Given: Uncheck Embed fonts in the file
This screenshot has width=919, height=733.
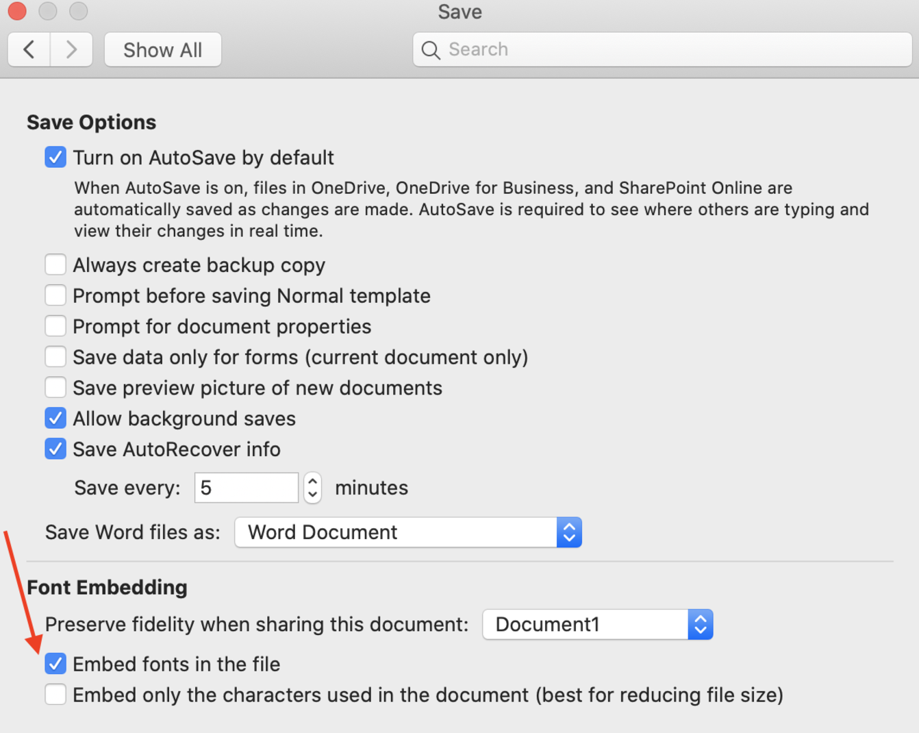Looking at the screenshot, I should (55, 664).
